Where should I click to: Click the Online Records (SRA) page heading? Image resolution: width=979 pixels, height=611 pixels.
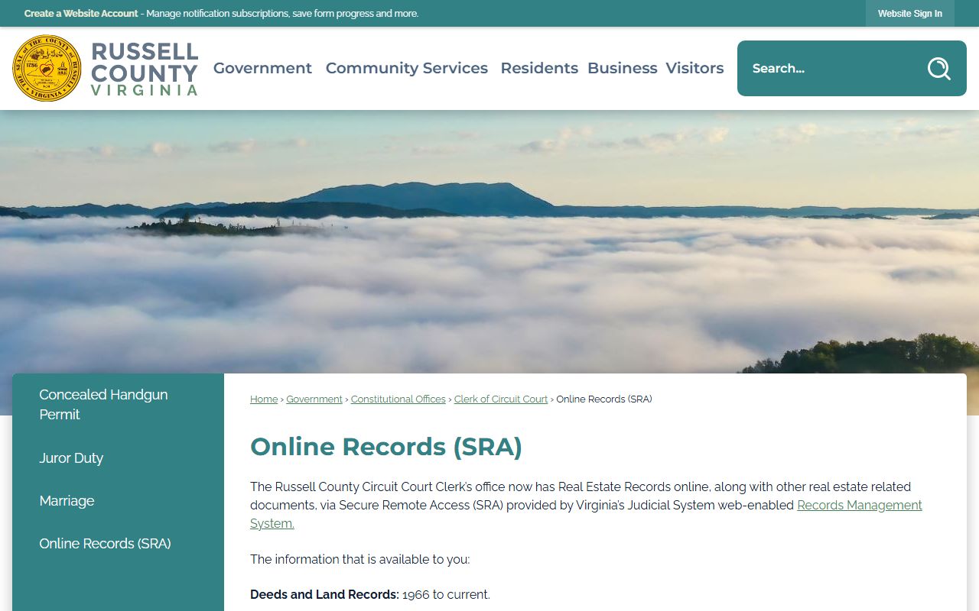pyautogui.click(x=386, y=447)
